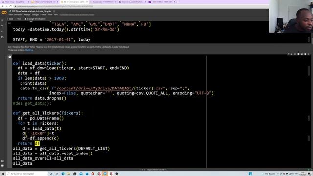Open editor settings gear for cell
Viewport: 313px width, 176px height.
tap(298, 54)
